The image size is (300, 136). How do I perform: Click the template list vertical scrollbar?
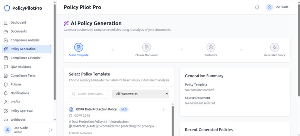(173, 121)
